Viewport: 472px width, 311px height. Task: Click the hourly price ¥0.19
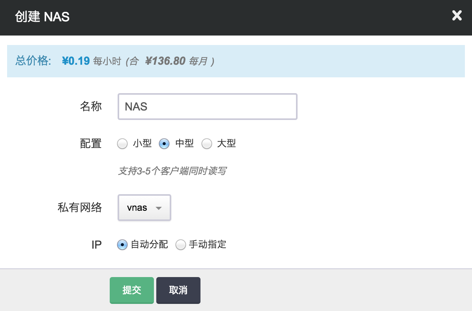[x=76, y=61]
